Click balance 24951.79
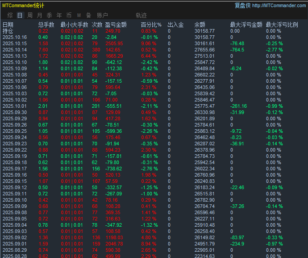This screenshot has height=258, width=308. tap(205, 244)
